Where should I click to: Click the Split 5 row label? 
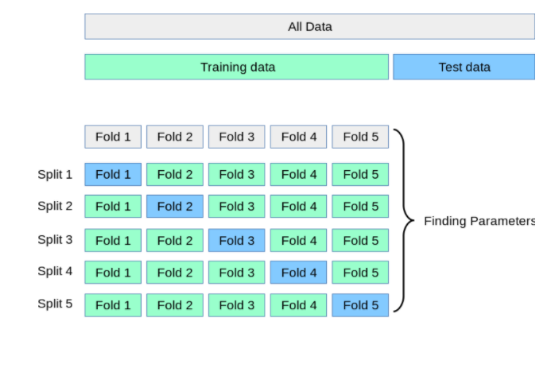coord(55,304)
